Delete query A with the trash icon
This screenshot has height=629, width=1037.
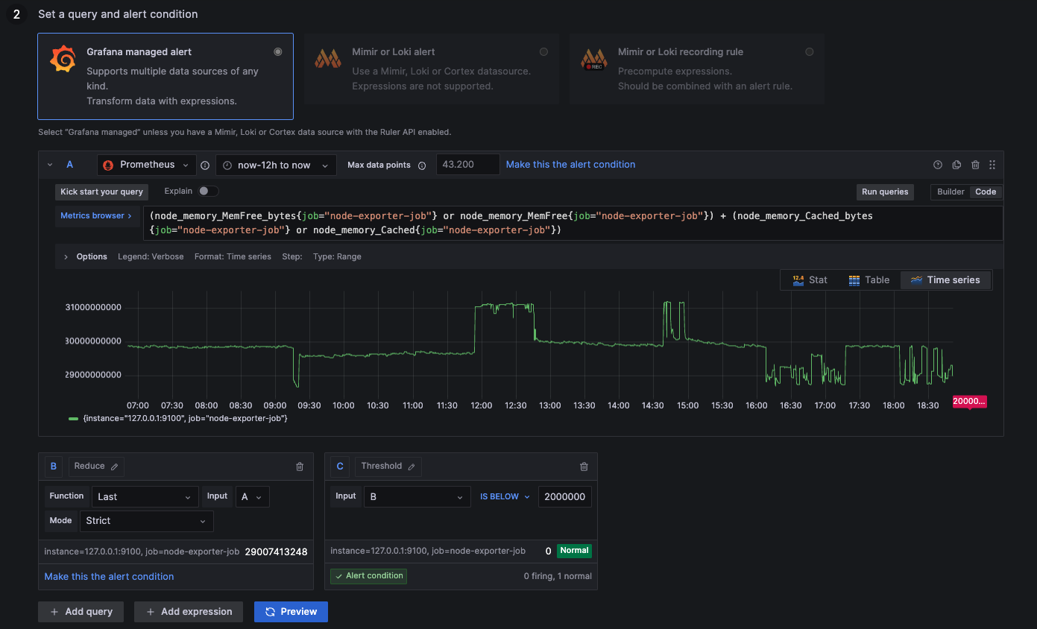tap(974, 165)
